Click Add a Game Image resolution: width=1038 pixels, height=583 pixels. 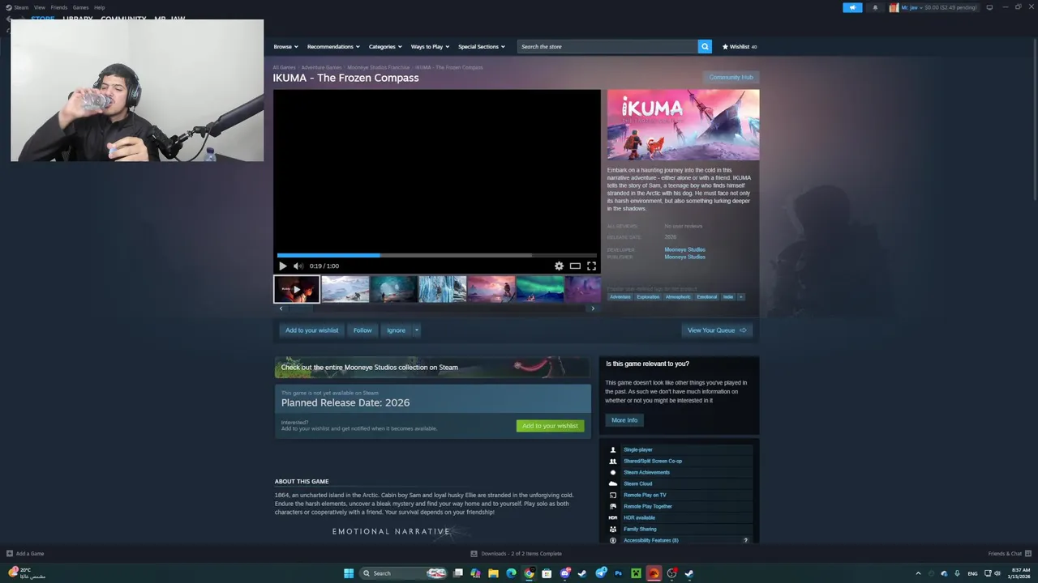point(25,554)
